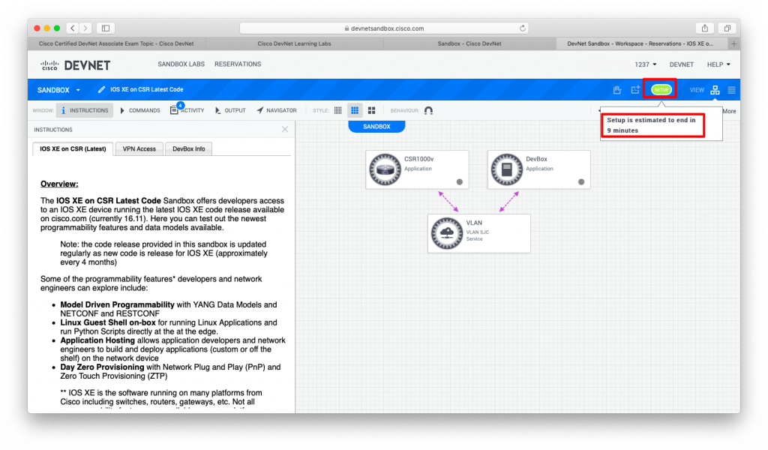Screen dimensions: 768x450
Task: Click the green SETUP status button
Action: (x=661, y=90)
